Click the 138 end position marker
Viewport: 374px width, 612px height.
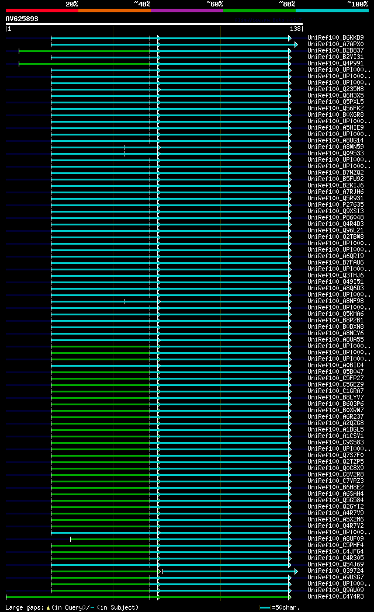pyautogui.click(x=295, y=29)
